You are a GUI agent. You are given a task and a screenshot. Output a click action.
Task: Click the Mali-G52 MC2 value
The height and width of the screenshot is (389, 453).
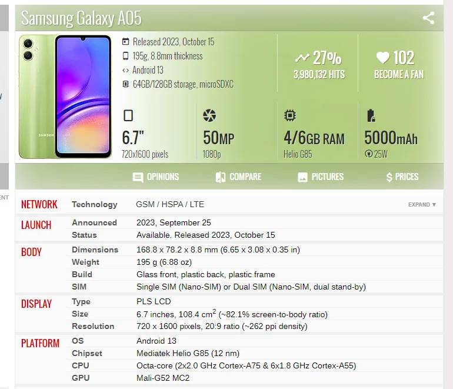[163, 378]
